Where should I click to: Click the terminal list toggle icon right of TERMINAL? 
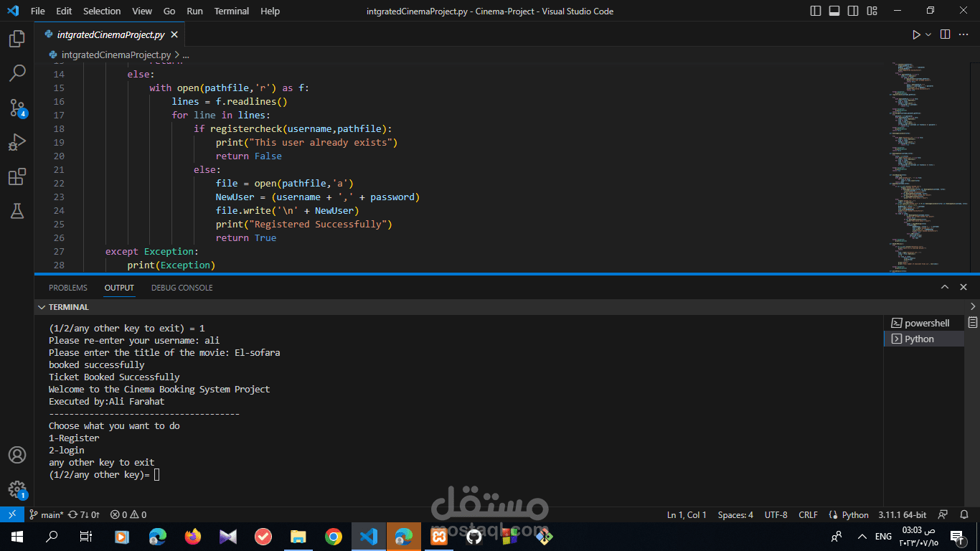click(x=973, y=322)
